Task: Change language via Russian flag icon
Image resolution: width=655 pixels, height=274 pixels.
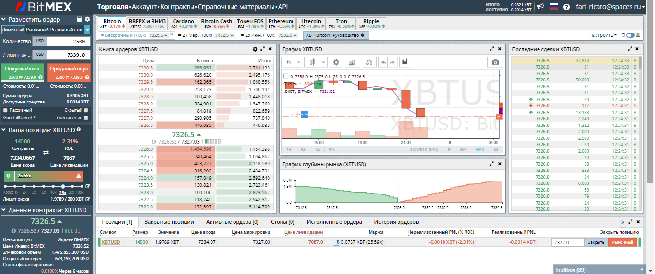Action: (x=553, y=7)
